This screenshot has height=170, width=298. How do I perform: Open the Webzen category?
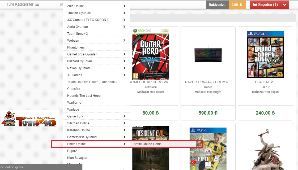(x=73, y=40)
